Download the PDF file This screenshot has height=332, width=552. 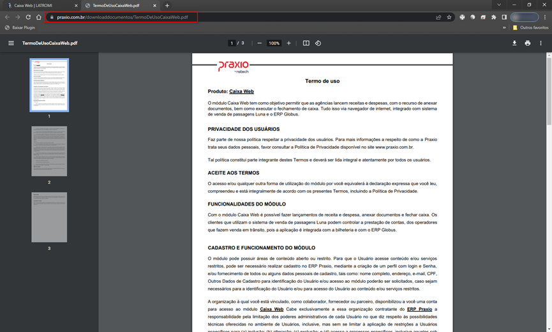point(514,43)
